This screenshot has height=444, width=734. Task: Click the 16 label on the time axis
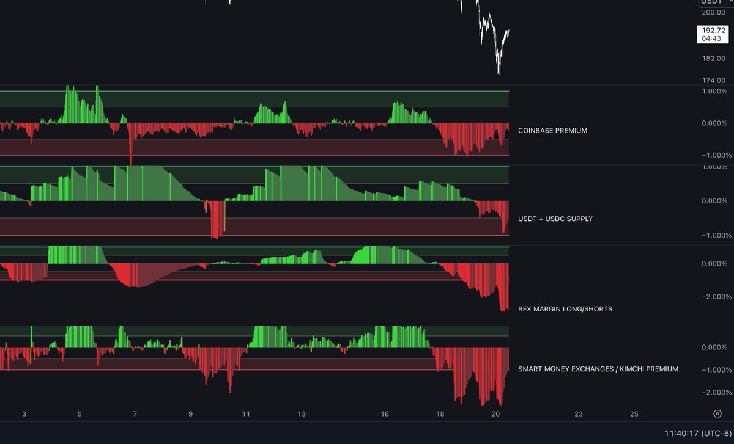point(384,413)
